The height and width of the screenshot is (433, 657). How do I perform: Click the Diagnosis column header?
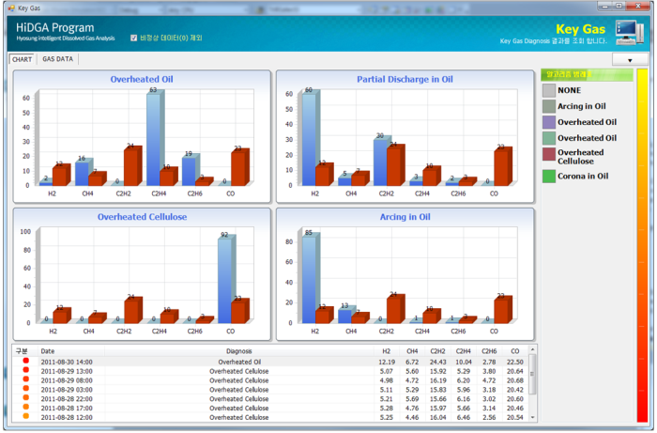239,351
